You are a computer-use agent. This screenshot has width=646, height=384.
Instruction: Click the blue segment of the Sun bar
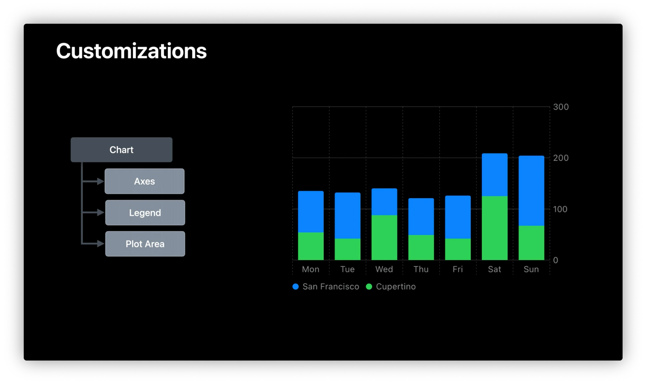(531, 191)
